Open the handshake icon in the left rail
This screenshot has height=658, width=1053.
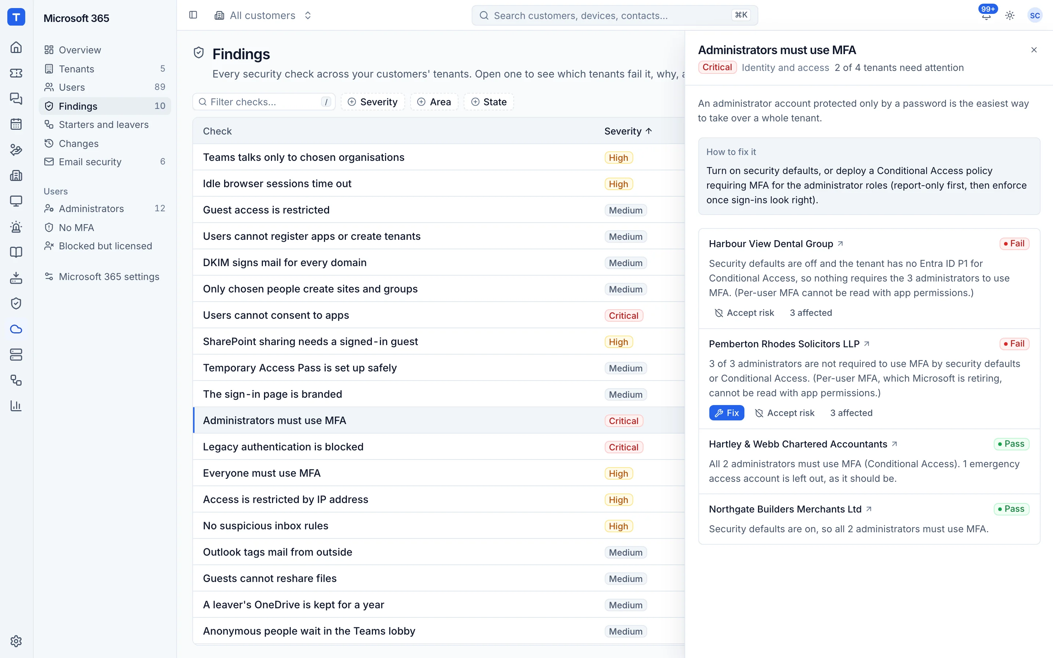click(x=16, y=150)
